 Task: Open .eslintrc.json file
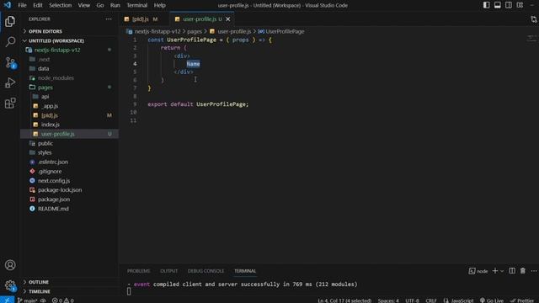point(70,162)
